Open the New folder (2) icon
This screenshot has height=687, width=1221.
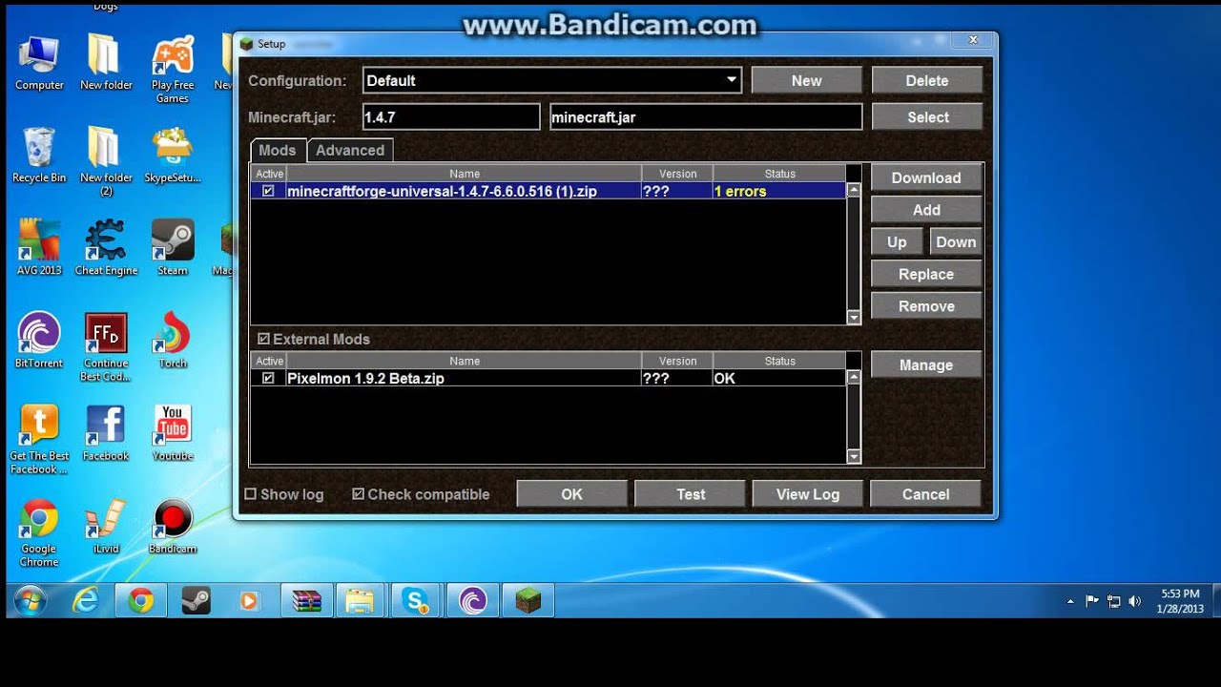106,162
